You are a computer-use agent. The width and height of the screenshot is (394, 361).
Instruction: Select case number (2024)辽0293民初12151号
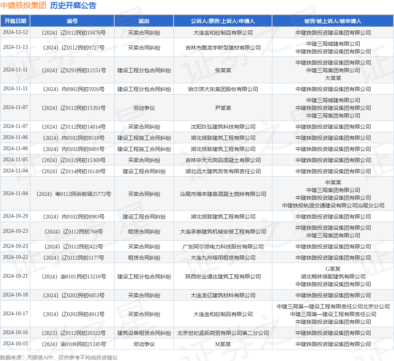73,70
